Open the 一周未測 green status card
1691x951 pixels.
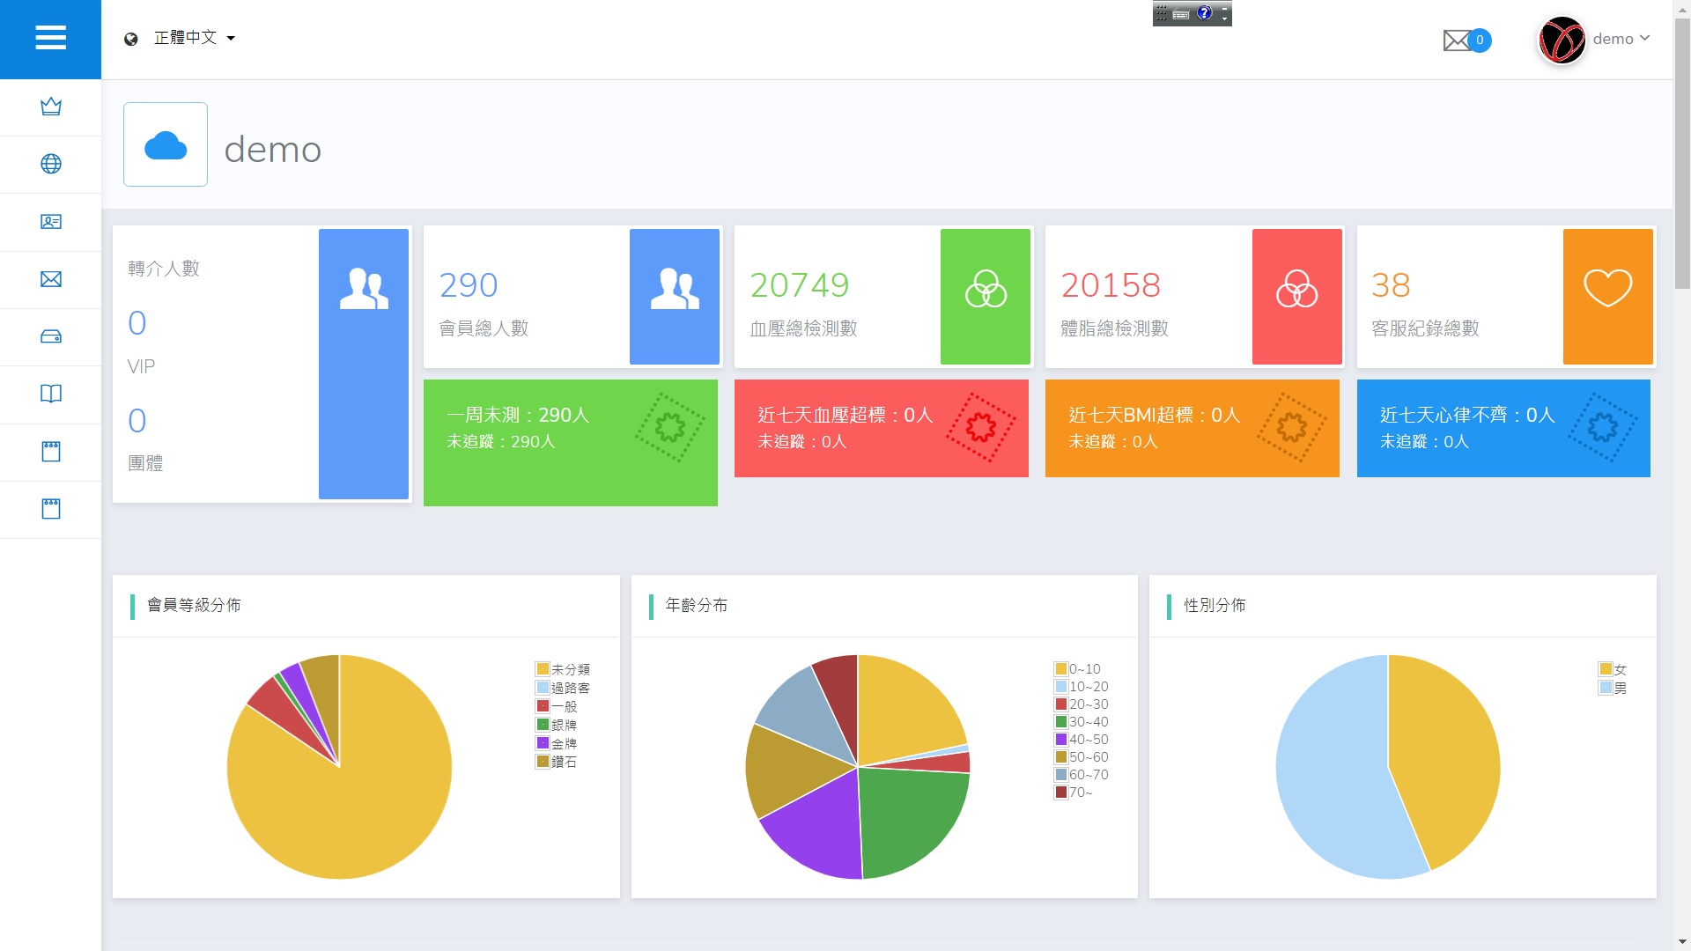pos(570,442)
